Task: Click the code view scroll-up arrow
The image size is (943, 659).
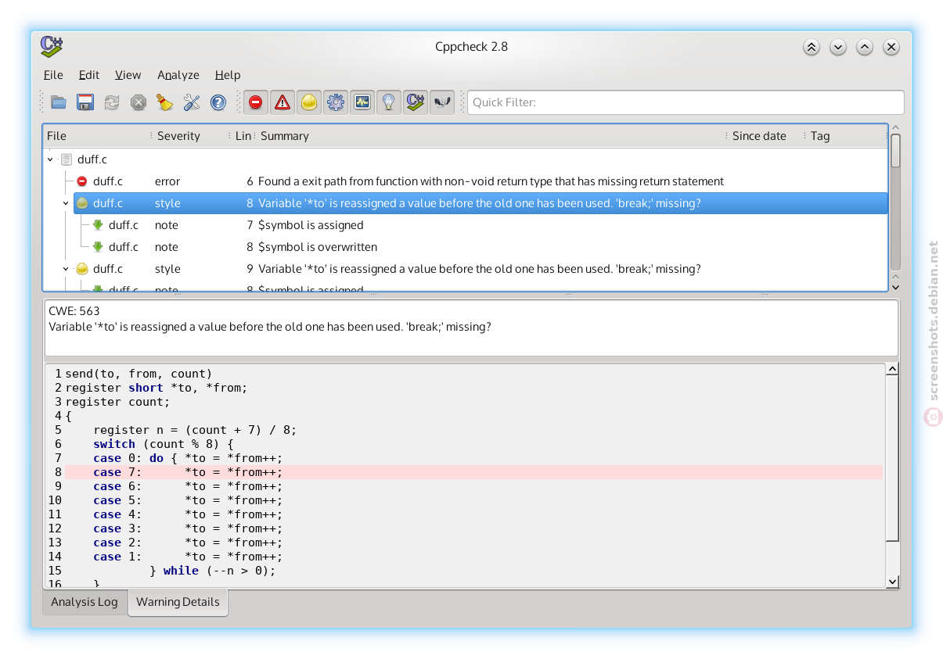Action: coord(892,369)
